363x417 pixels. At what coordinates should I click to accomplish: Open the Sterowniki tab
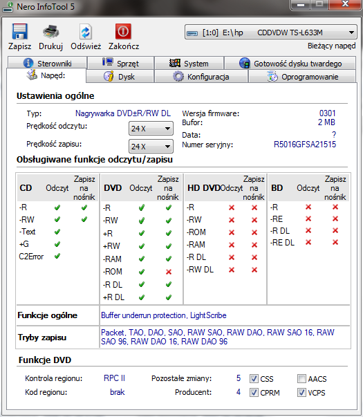coord(47,63)
